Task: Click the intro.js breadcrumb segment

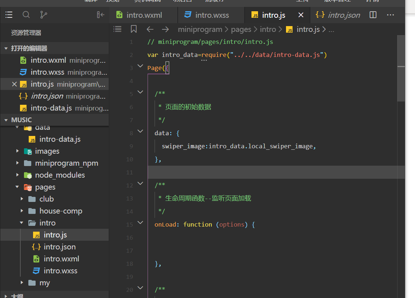Action: click(303, 29)
